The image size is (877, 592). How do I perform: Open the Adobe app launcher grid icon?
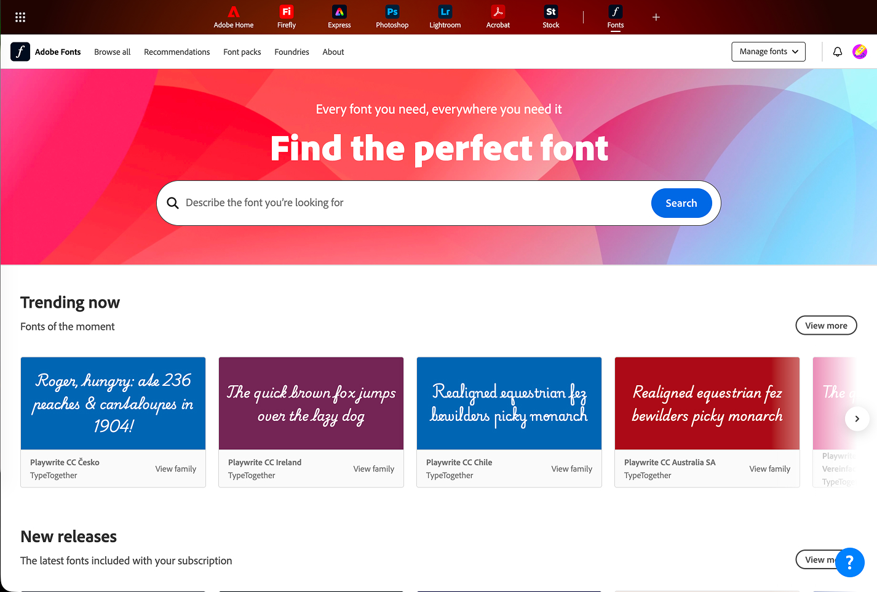coord(20,17)
